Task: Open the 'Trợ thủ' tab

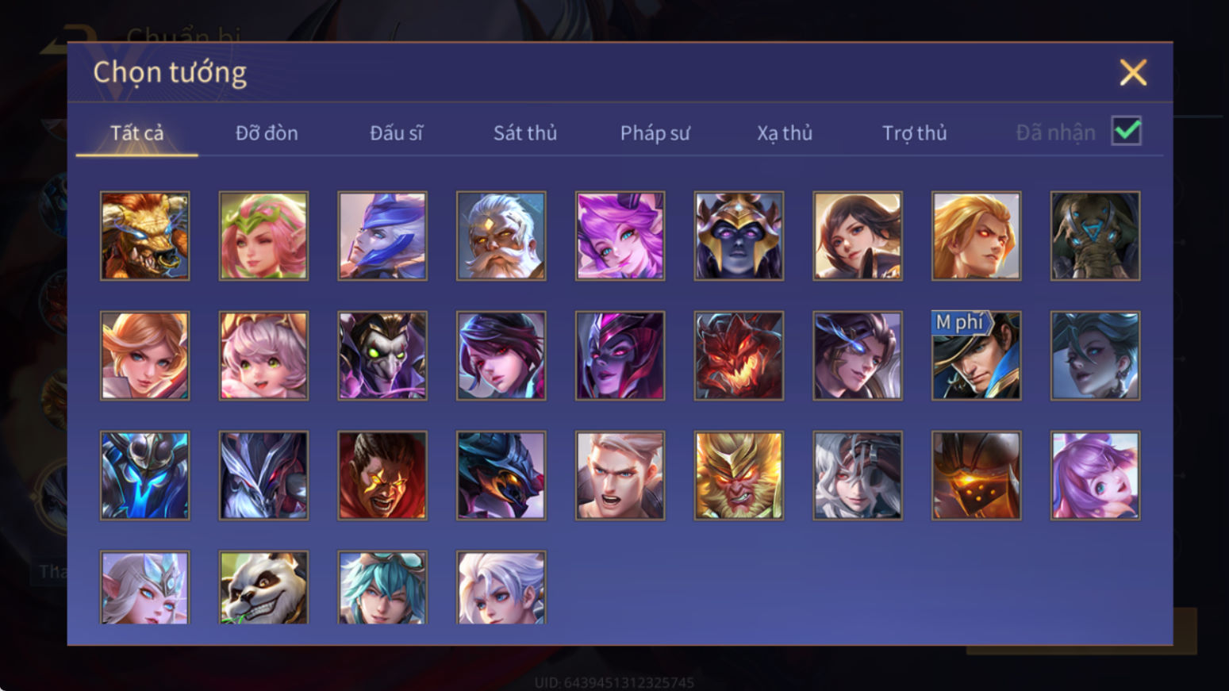Action: click(x=915, y=132)
